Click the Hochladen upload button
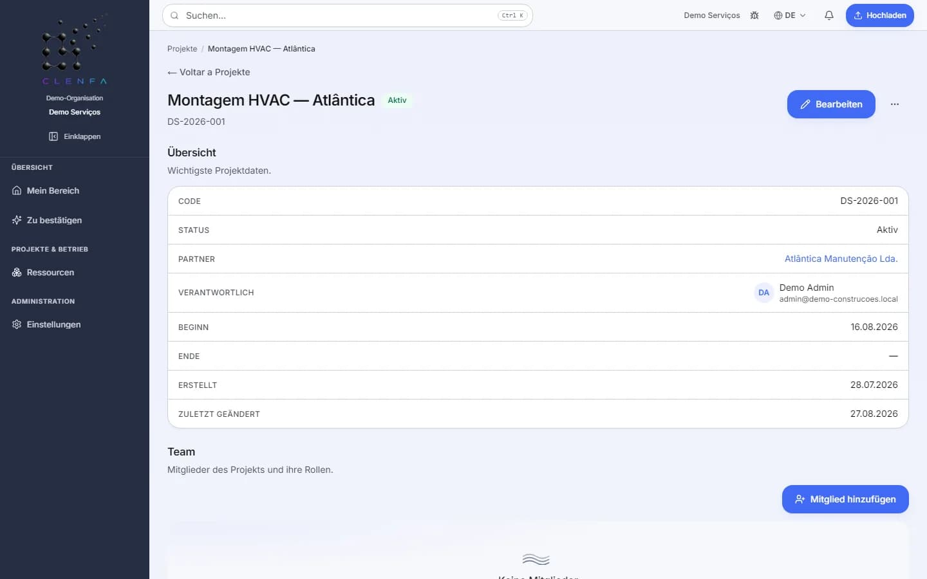 pyautogui.click(x=879, y=15)
